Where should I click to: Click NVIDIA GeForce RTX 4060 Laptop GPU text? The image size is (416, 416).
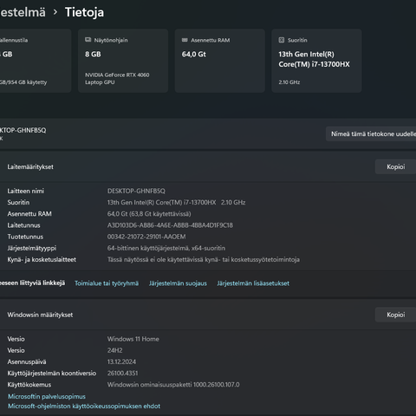click(x=117, y=78)
